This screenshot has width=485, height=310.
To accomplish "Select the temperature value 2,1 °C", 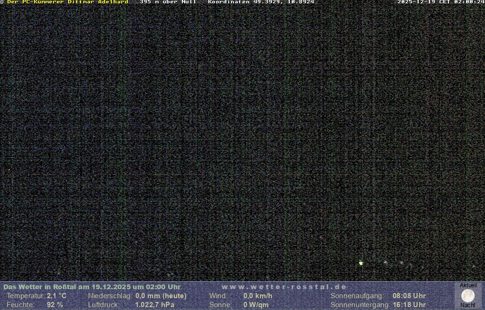I will [56, 296].
